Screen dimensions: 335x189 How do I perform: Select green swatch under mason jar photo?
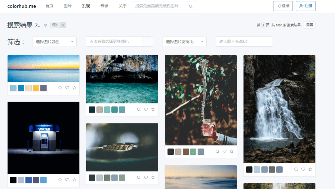[x=193, y=152]
